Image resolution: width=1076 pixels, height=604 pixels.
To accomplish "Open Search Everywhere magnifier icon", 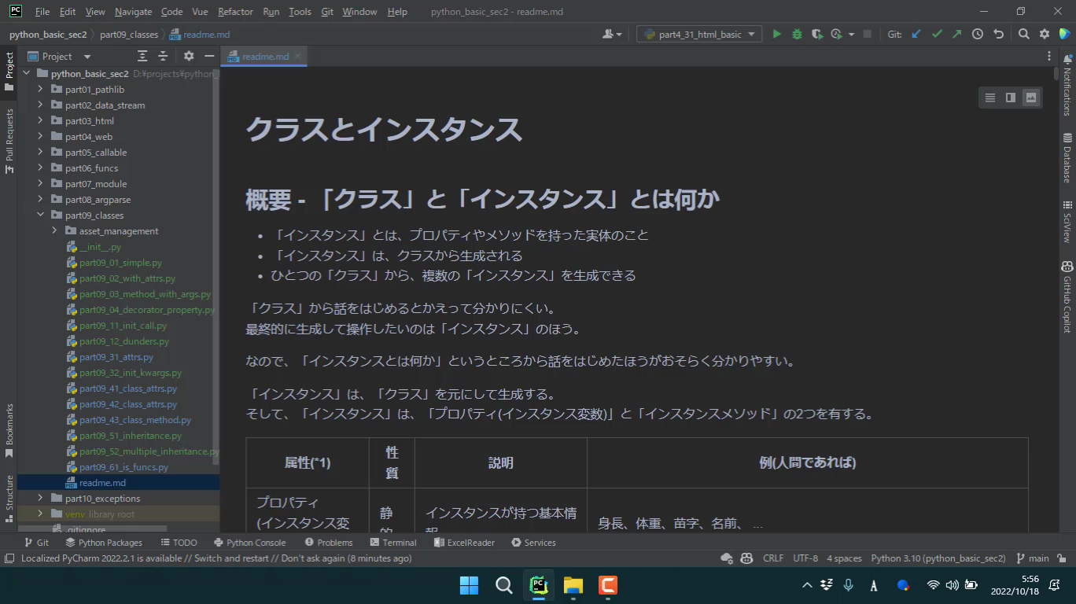I will 1023,34.
